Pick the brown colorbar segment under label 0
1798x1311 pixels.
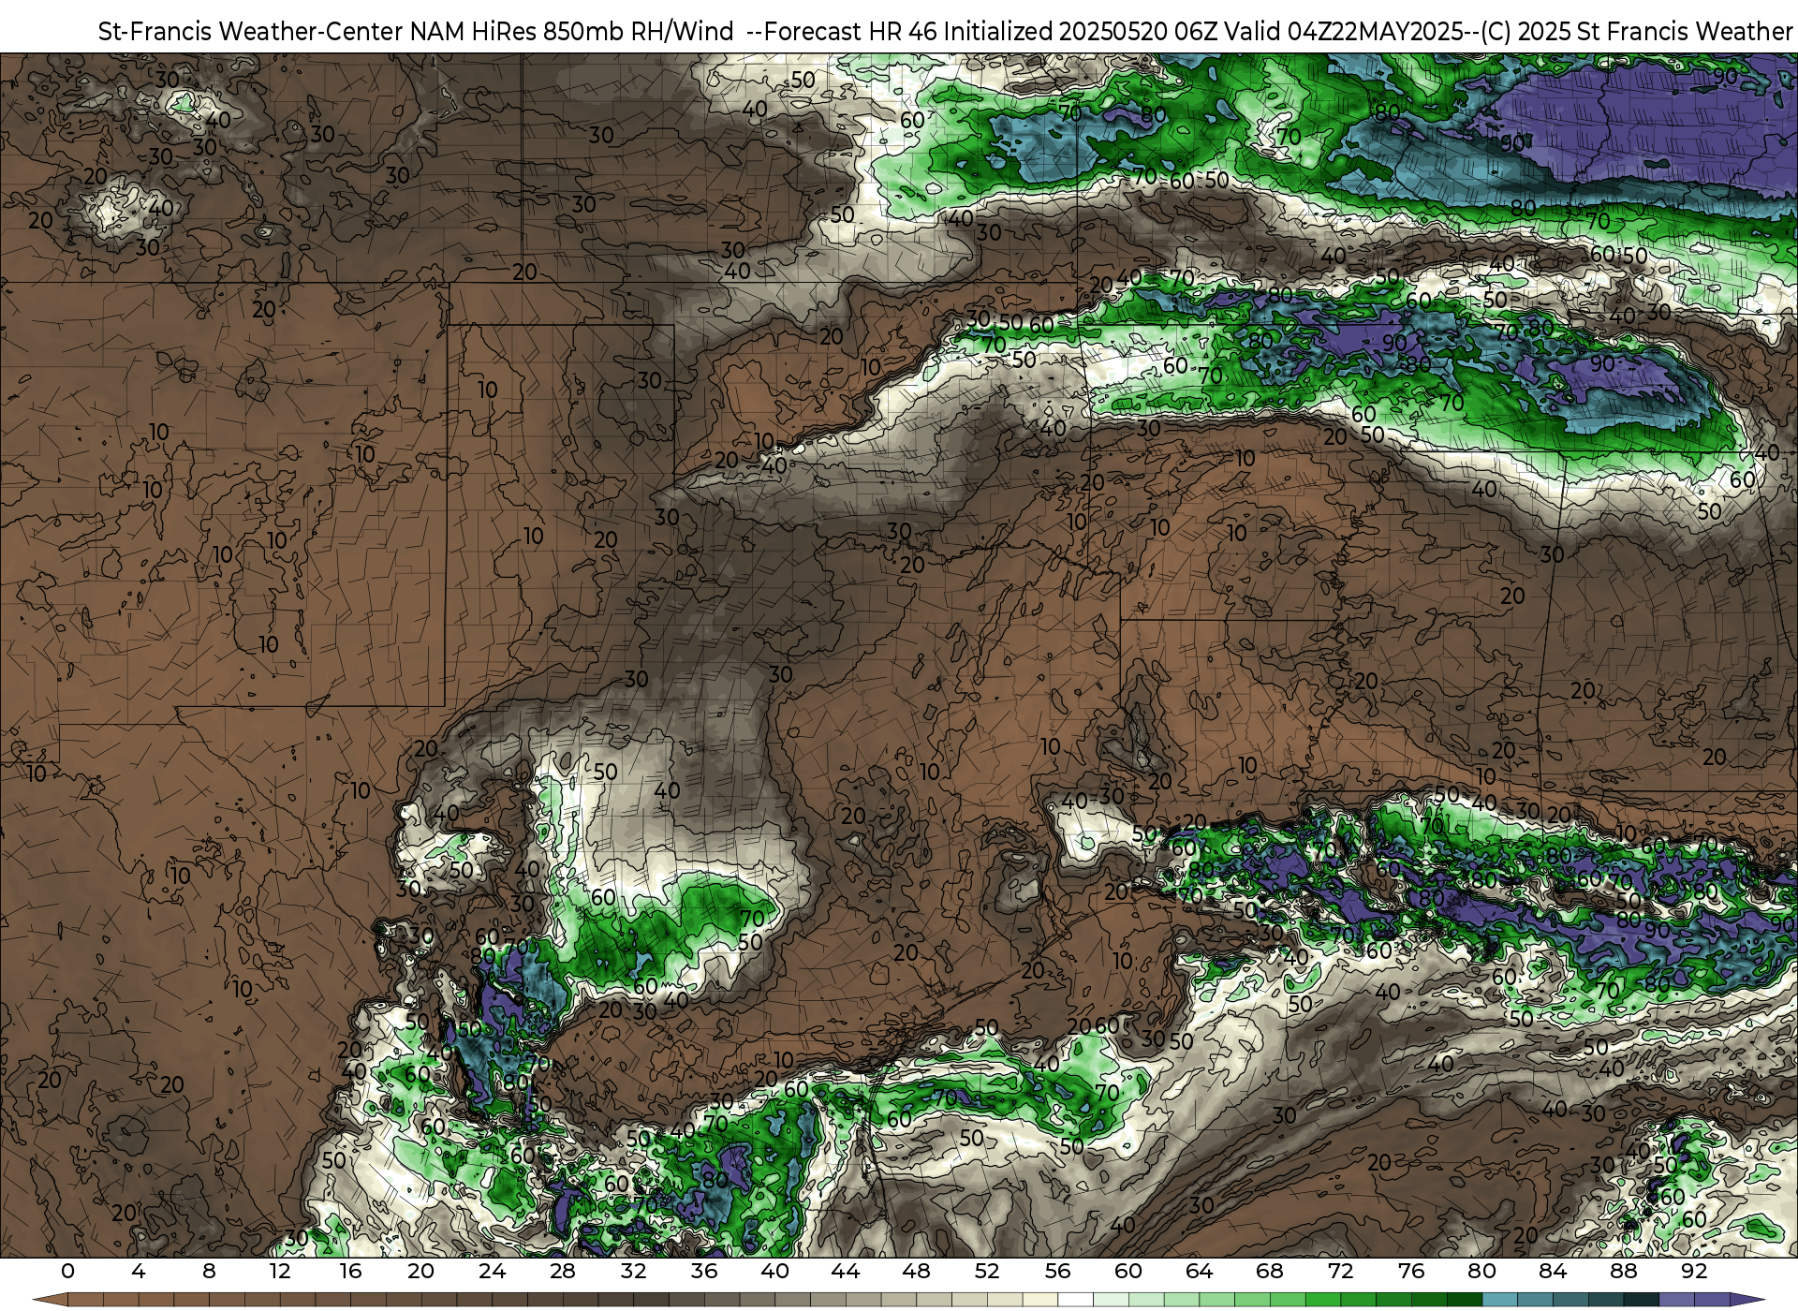point(85,1301)
